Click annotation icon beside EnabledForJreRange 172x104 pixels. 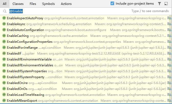click(x=4, y=47)
